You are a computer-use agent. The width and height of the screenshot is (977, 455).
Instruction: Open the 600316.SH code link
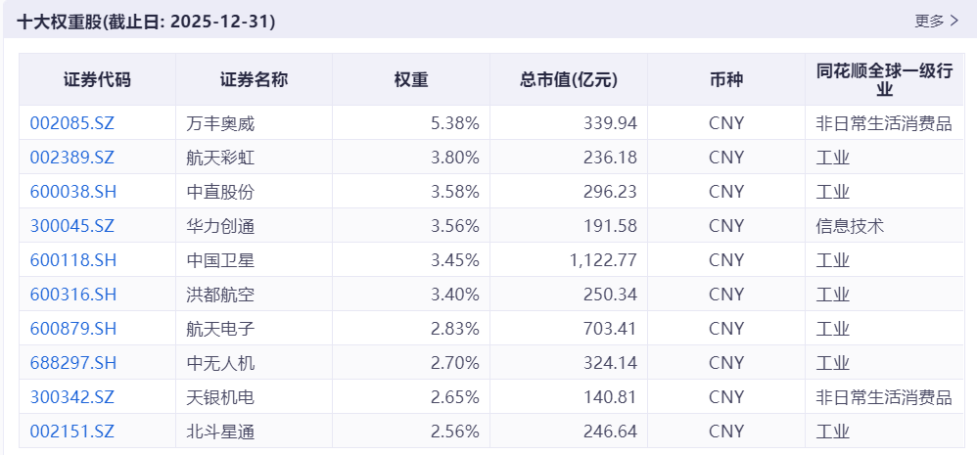coord(73,295)
